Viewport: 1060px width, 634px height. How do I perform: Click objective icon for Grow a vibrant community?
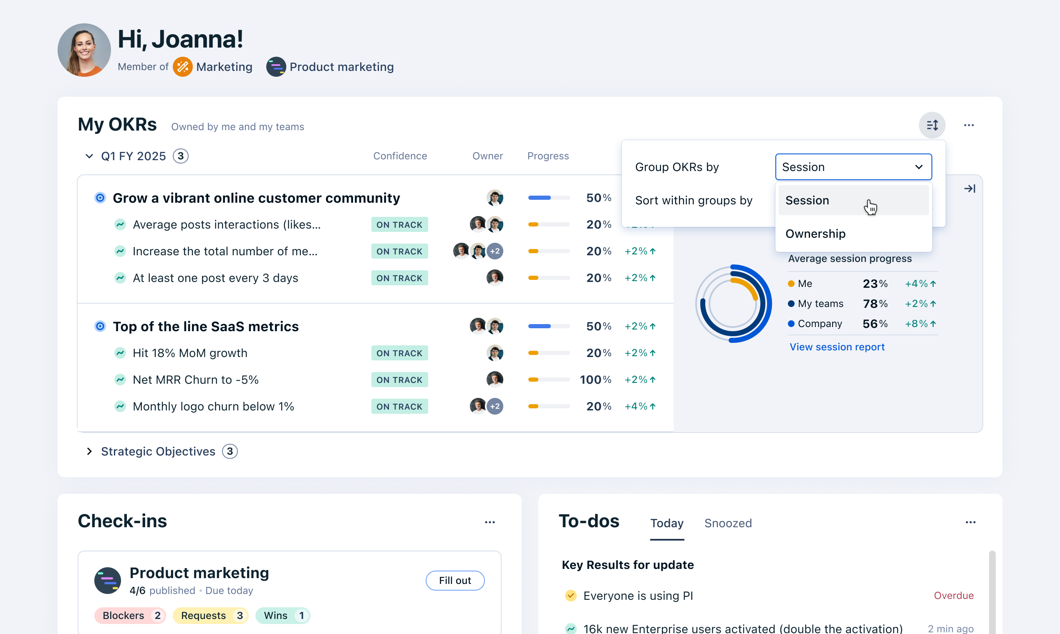[100, 198]
